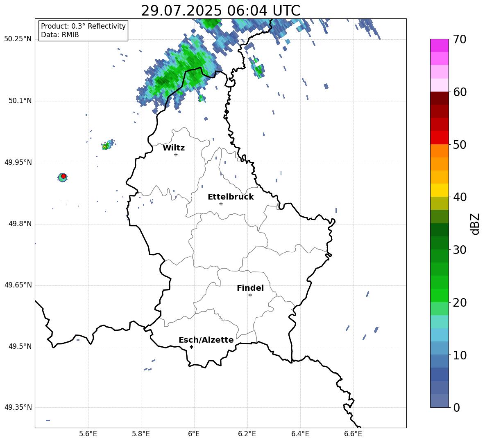Click the 50.1°N latitude label
This screenshot has height=442, width=485.
tap(20, 101)
